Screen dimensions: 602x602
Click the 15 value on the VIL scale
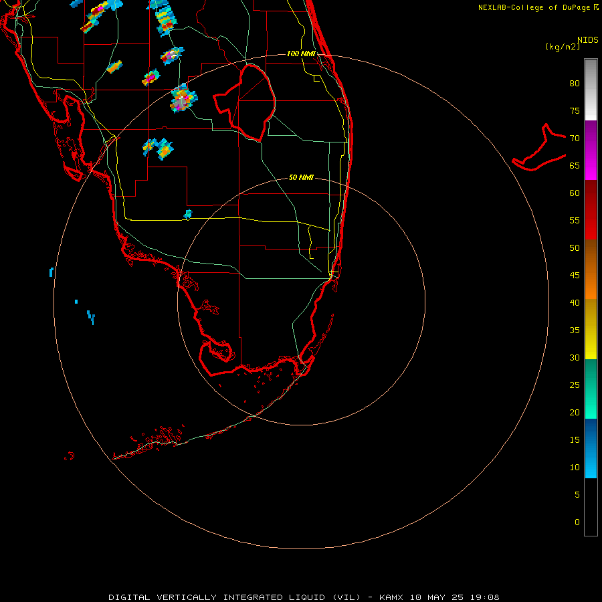point(575,440)
